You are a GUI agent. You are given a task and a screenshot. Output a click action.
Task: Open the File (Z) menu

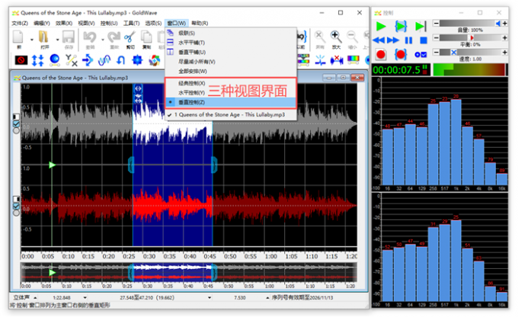click(20, 23)
